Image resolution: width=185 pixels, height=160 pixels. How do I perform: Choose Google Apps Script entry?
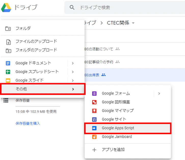pos(128,128)
